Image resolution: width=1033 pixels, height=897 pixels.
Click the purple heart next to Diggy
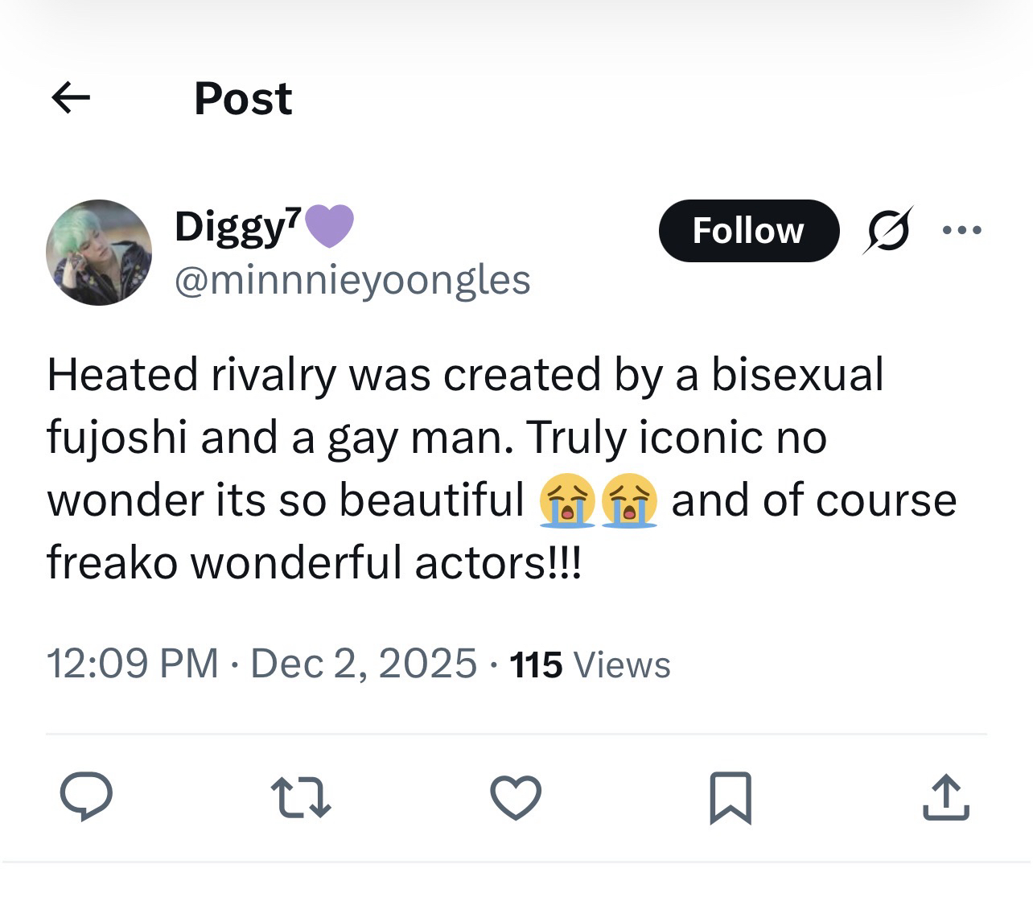[329, 226]
